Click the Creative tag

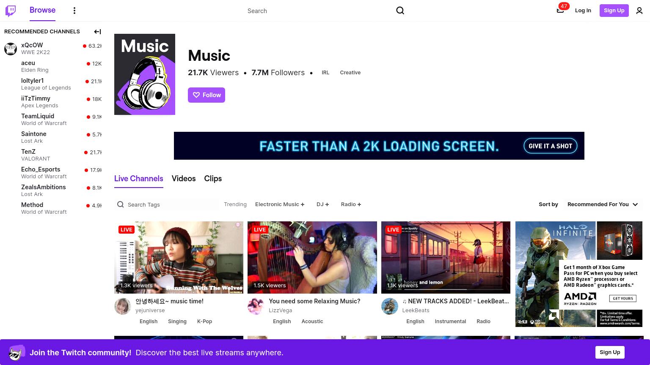(x=350, y=73)
